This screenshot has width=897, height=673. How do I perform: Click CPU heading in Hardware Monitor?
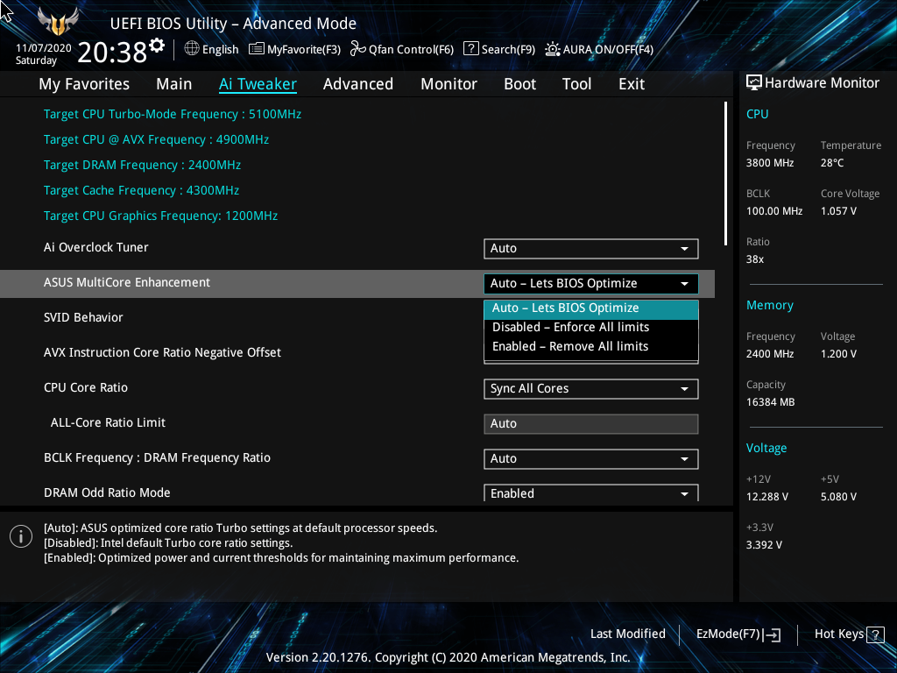point(757,114)
